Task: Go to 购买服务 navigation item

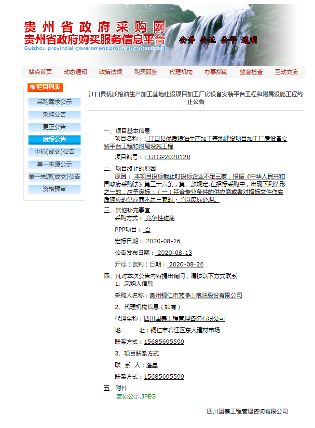Action: click(x=146, y=72)
